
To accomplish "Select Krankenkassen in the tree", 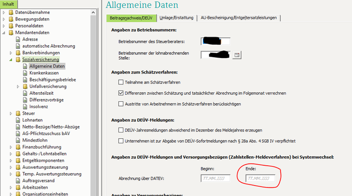I will (x=44, y=73).
